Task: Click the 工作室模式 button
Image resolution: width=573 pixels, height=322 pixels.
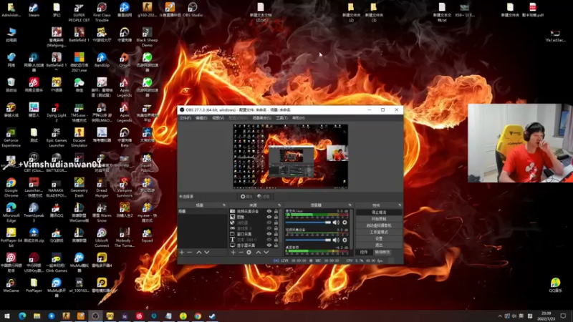Action: pyautogui.click(x=379, y=232)
